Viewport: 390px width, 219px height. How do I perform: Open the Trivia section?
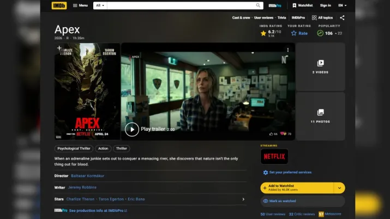pyautogui.click(x=281, y=17)
